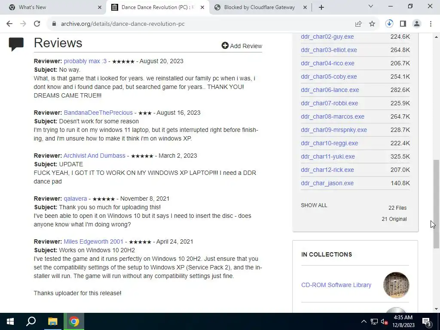The image size is (440, 330).
Task: Open the Chrome profile avatar menu
Action: (417, 24)
